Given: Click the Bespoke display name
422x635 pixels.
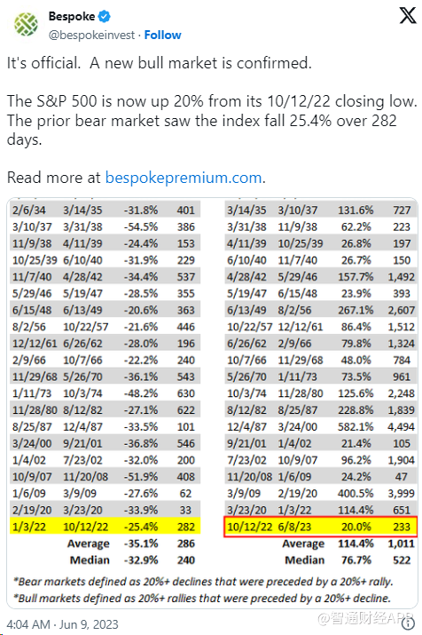Looking at the screenshot, I should [x=72, y=16].
